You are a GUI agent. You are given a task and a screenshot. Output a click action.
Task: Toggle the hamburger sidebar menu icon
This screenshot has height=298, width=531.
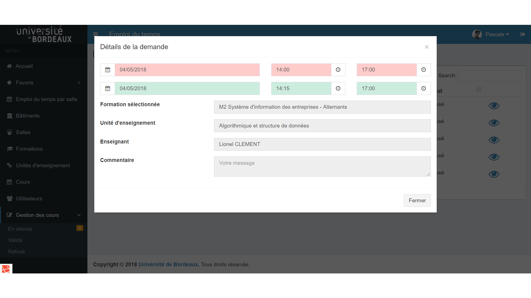95,34
